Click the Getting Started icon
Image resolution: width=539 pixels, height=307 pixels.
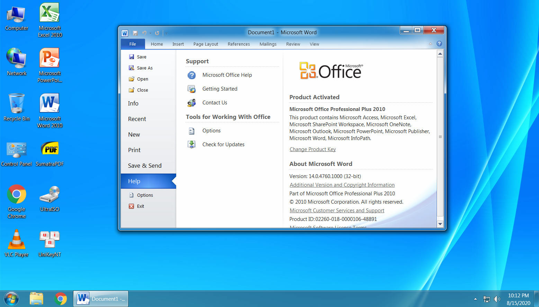tap(191, 89)
